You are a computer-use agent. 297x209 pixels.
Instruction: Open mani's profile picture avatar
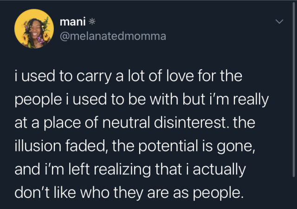pos(34,29)
